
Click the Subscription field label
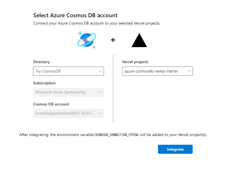(44, 83)
